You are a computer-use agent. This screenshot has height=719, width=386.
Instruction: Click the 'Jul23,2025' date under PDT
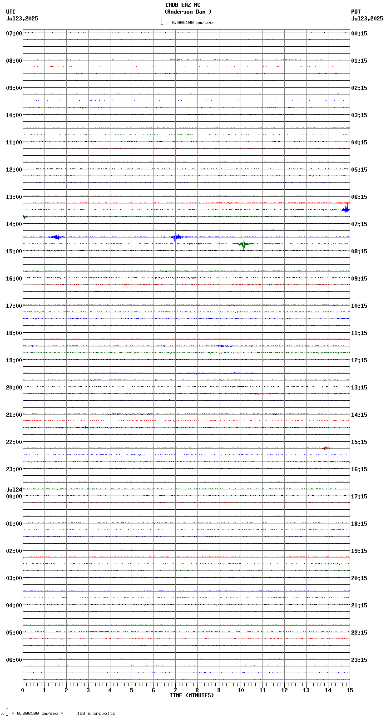[367, 19]
